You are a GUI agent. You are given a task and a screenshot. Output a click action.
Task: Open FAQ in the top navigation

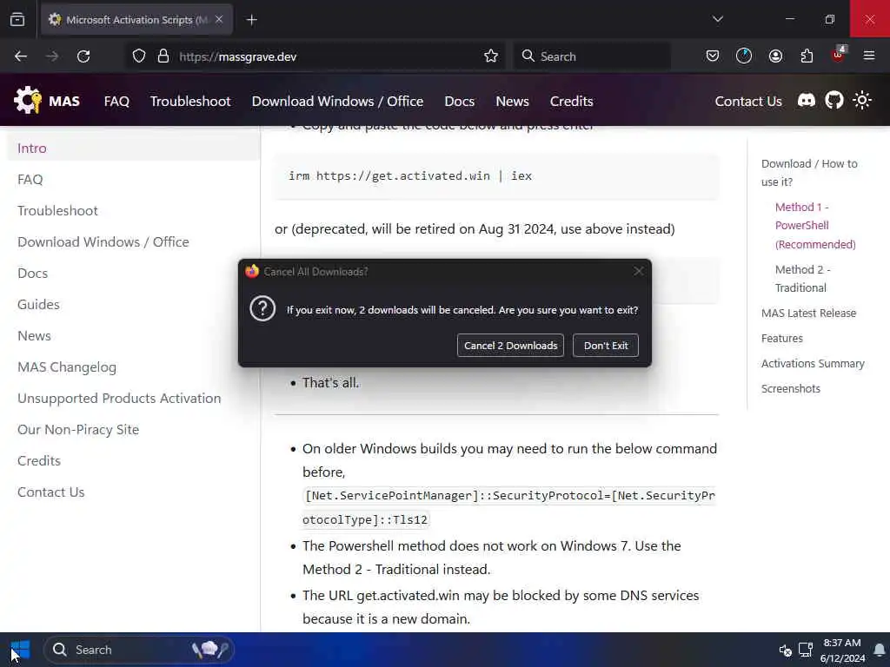coord(117,102)
